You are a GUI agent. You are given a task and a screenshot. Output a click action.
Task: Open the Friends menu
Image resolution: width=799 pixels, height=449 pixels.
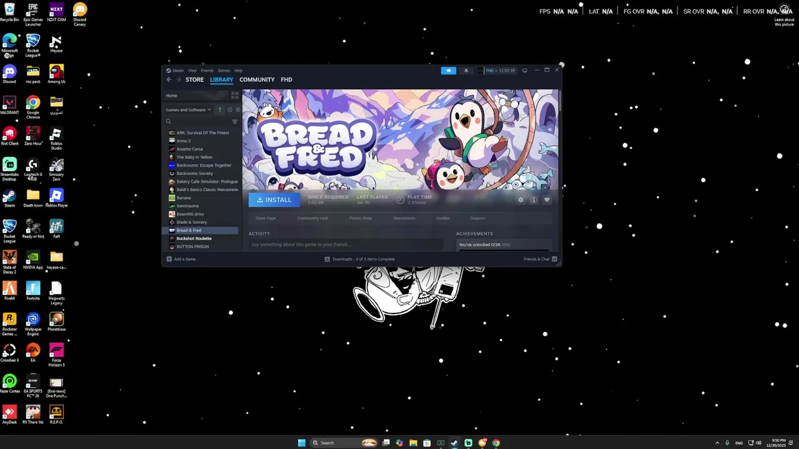pyautogui.click(x=207, y=70)
